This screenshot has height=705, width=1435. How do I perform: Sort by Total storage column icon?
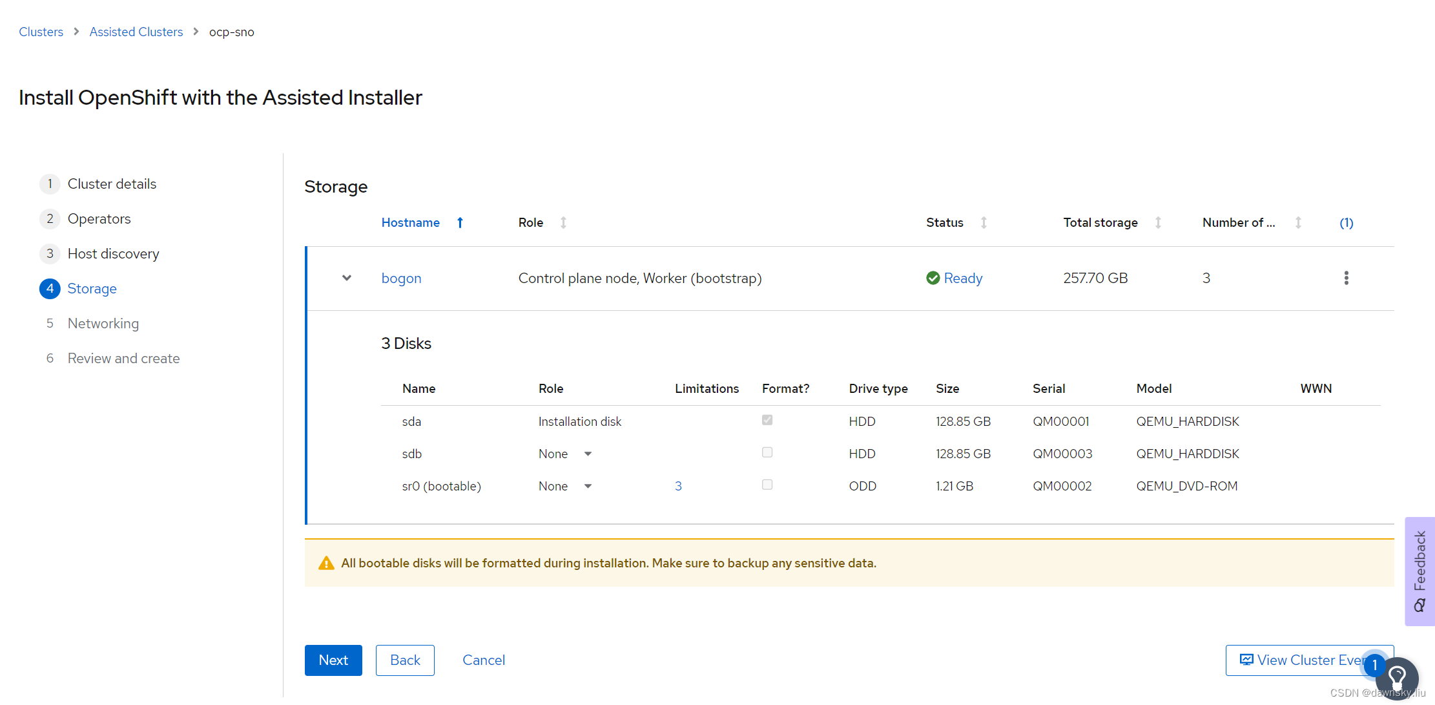1158,223
